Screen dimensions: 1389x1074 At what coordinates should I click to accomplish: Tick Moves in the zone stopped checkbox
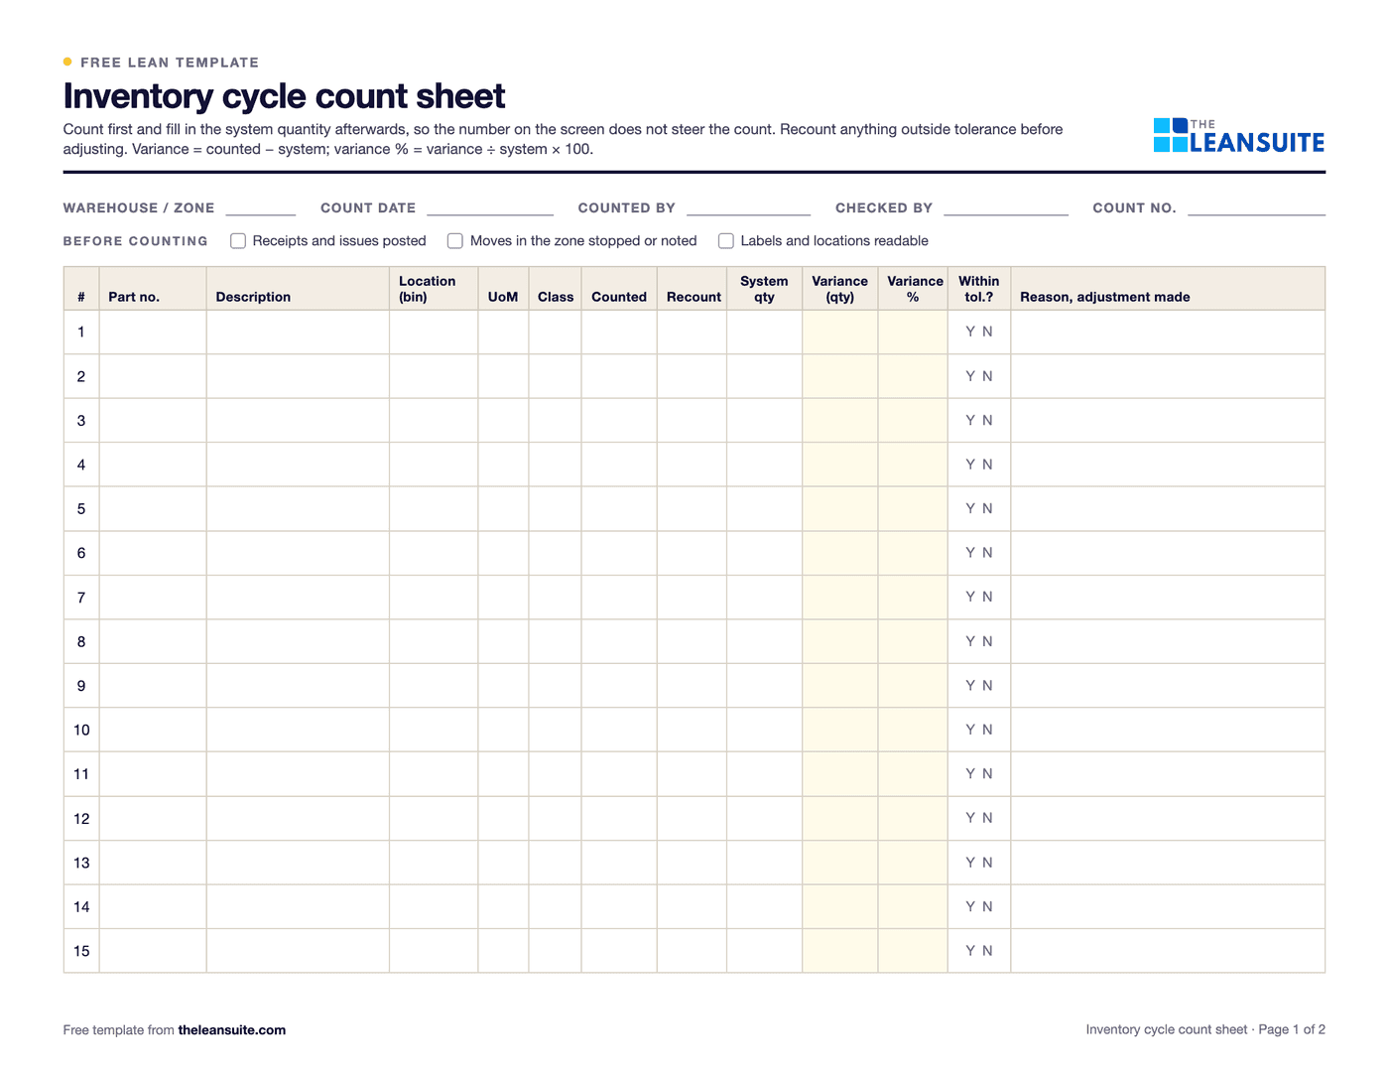click(455, 241)
